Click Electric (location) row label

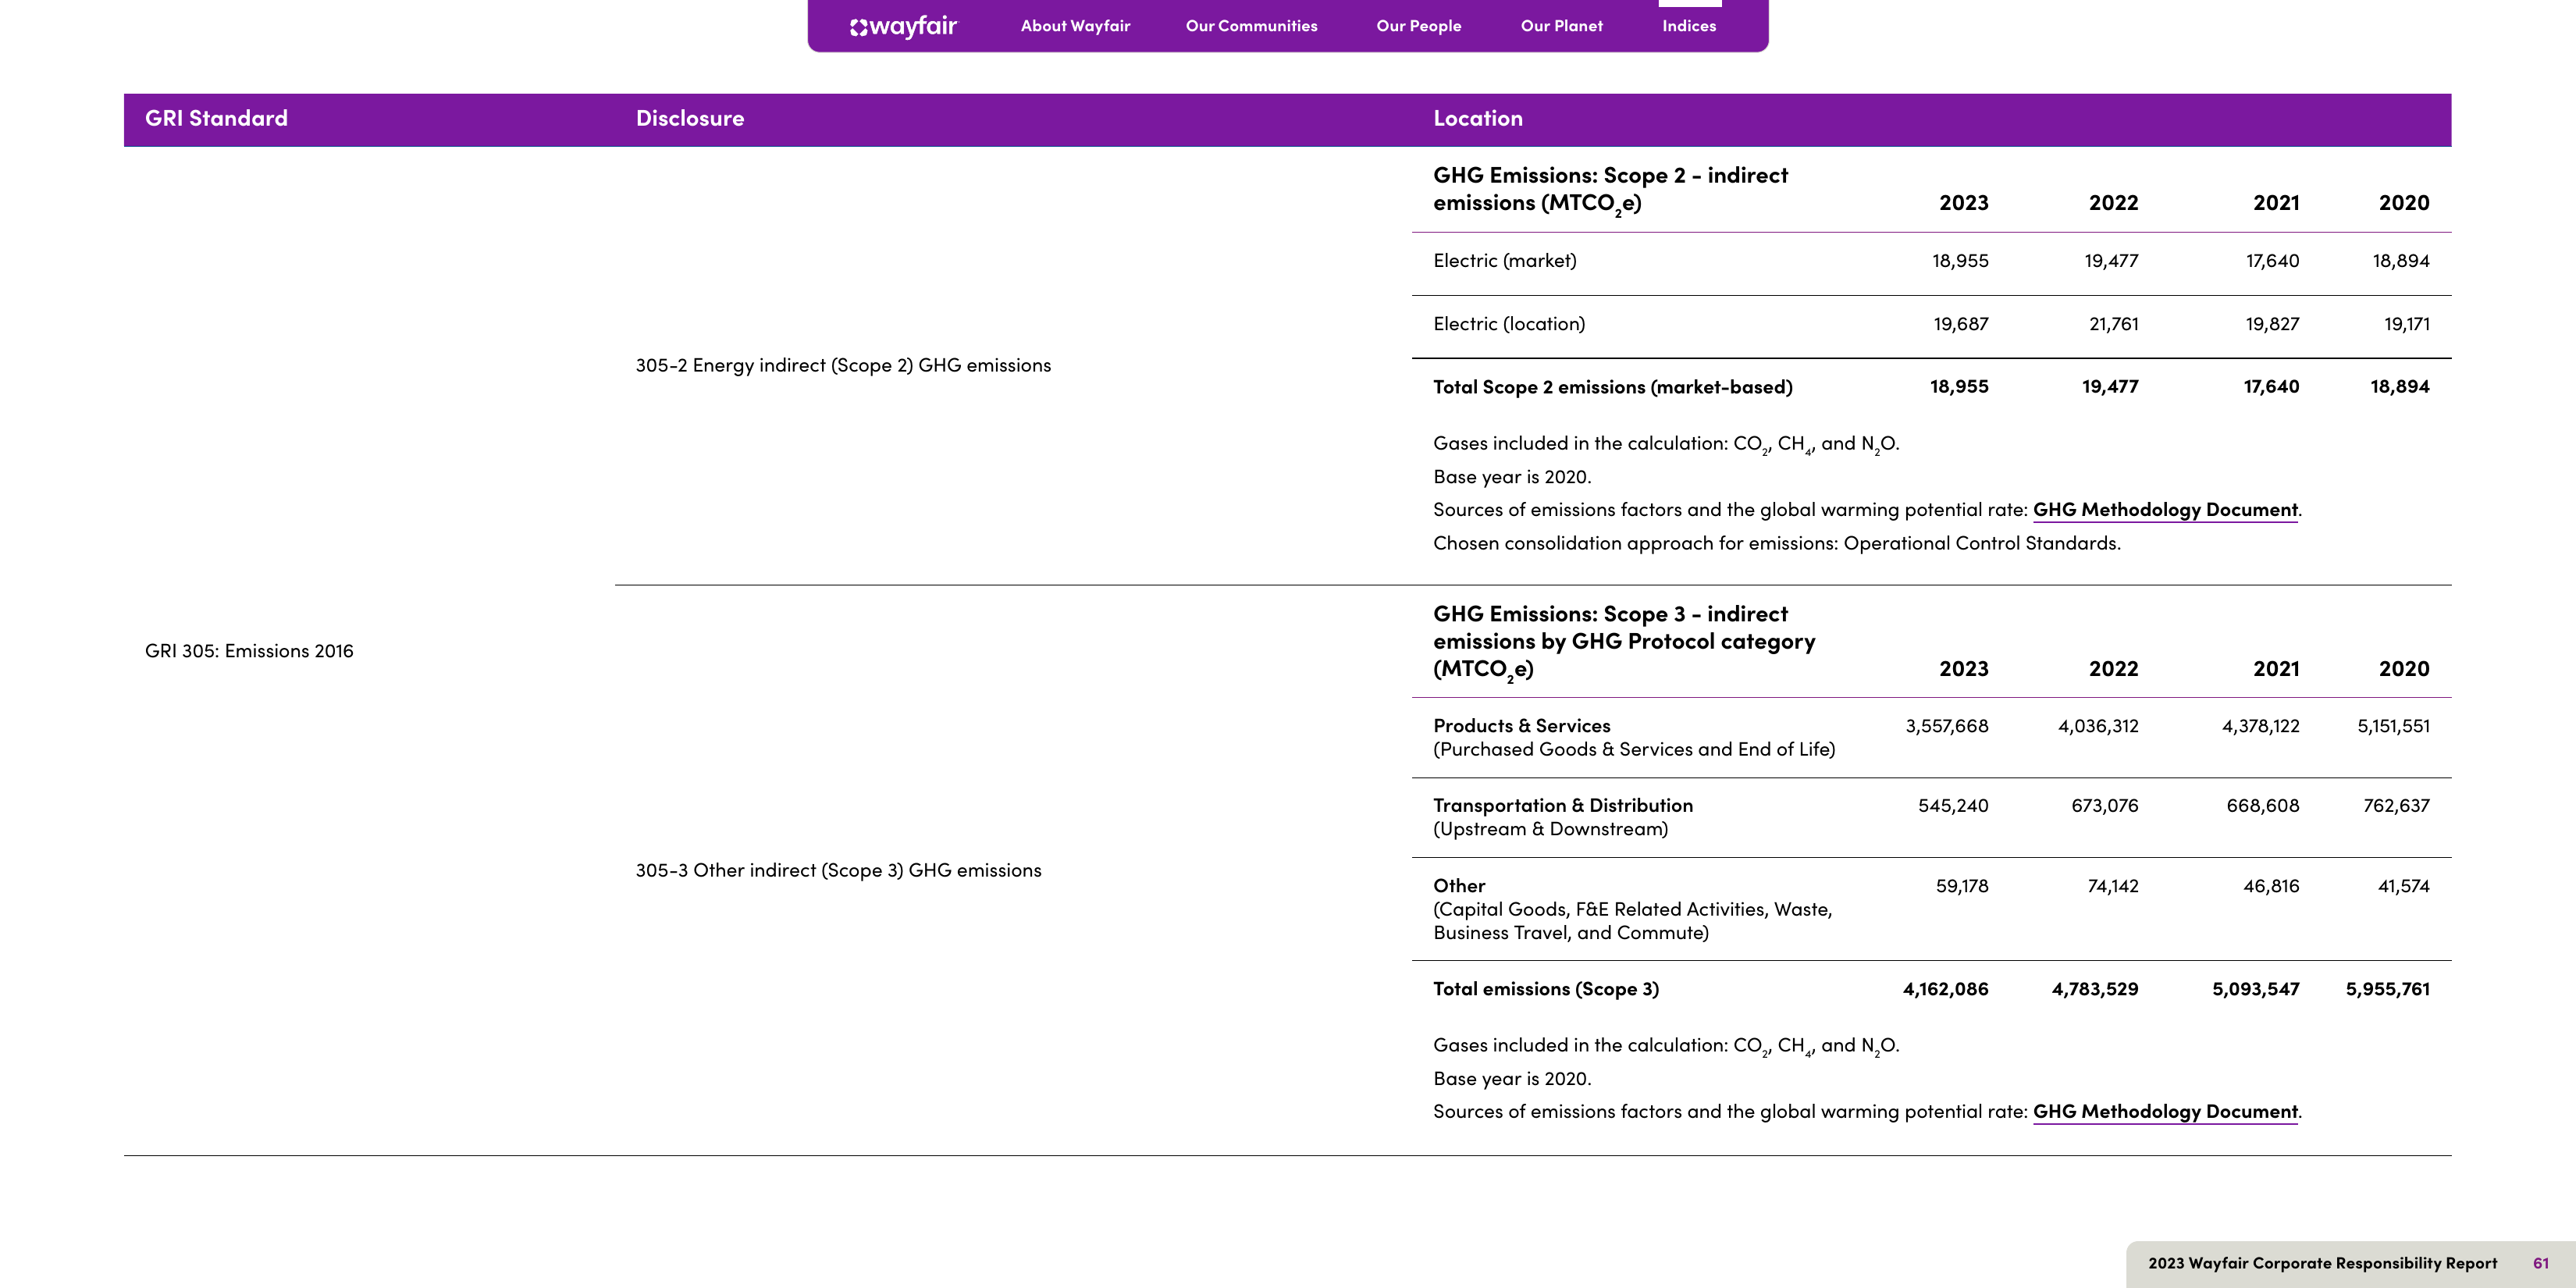point(1509,324)
